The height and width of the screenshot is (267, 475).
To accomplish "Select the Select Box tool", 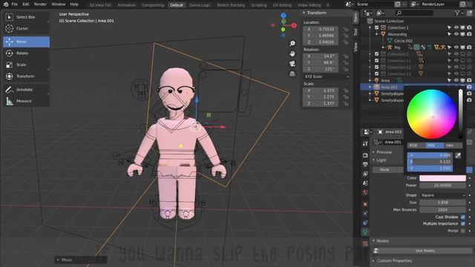I will [26, 17].
